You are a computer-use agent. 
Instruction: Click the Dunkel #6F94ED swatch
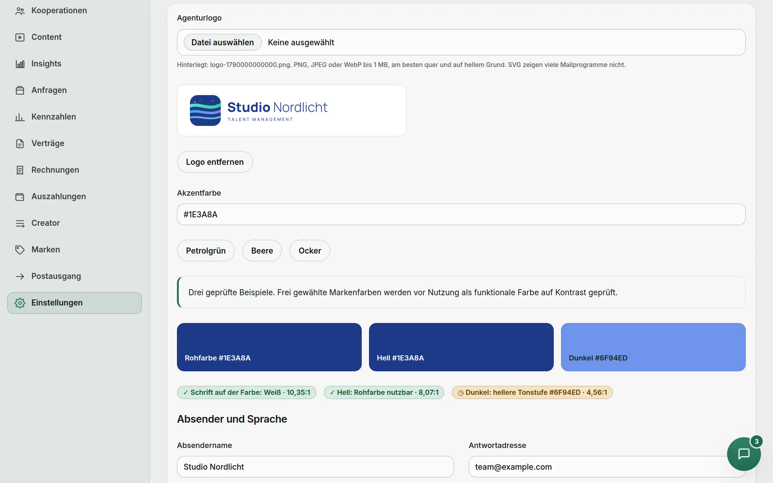[x=653, y=347]
